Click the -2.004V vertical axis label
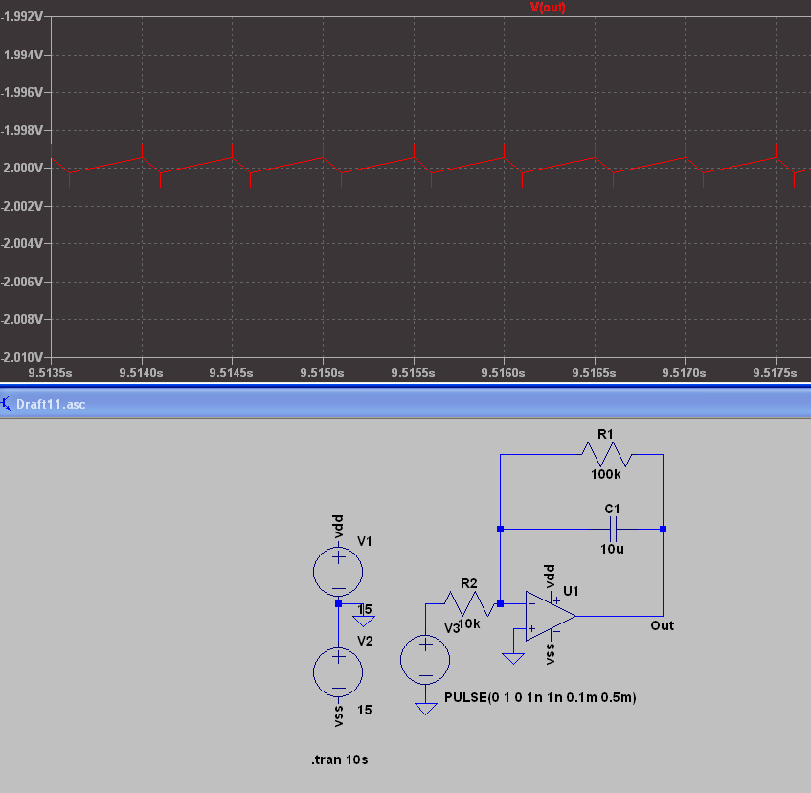The width and height of the screenshot is (811, 793). pos(22,243)
